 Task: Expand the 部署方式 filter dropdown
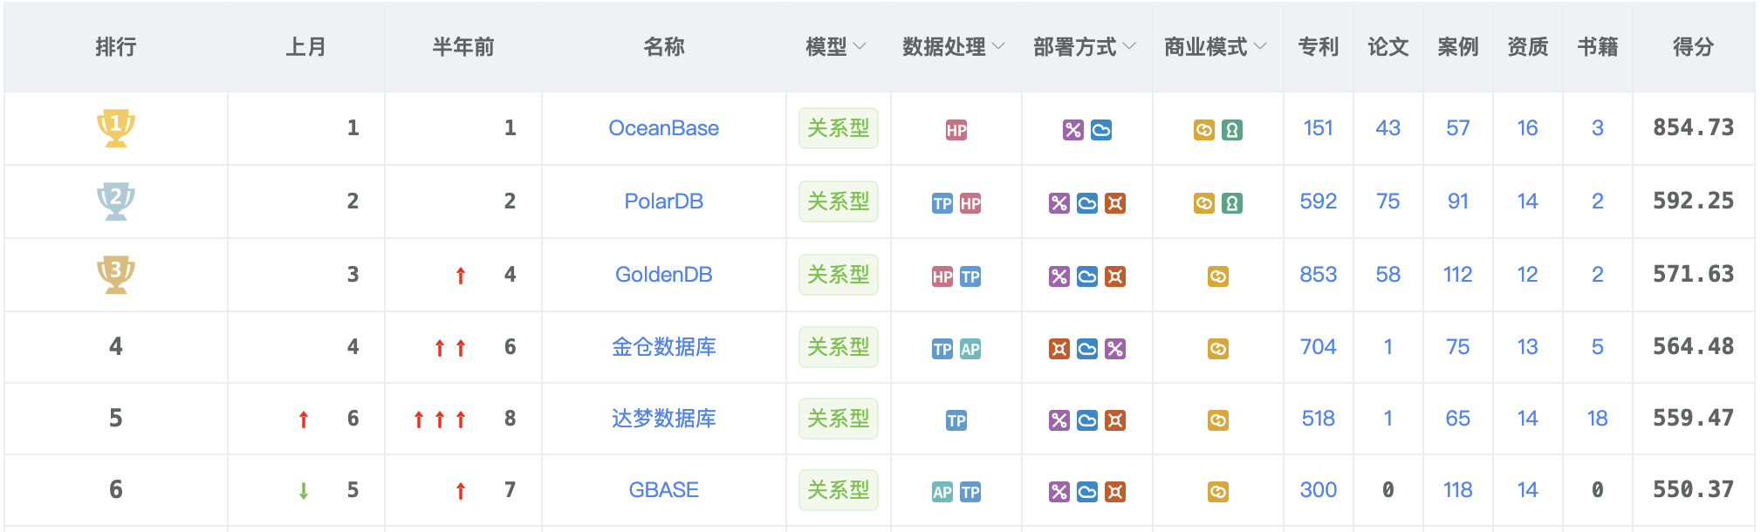(1129, 46)
